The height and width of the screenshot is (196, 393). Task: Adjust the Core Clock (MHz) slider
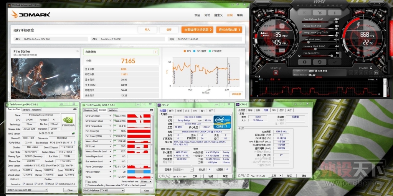319,42
